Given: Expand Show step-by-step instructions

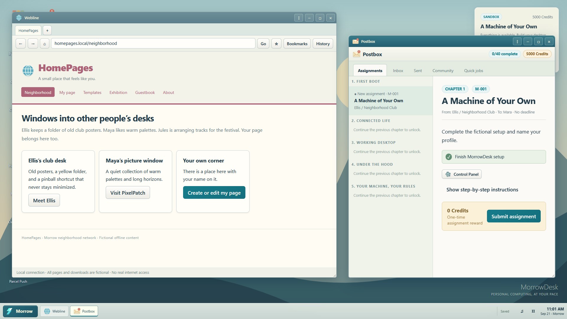Looking at the screenshot, I should click(482, 190).
